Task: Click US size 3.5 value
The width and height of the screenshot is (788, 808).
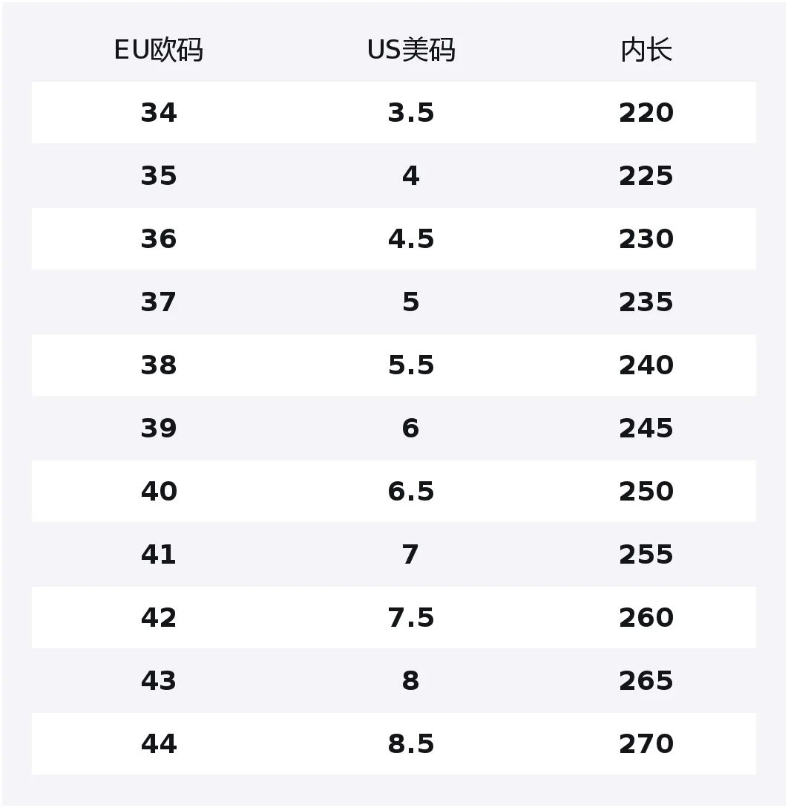Action: click(411, 112)
